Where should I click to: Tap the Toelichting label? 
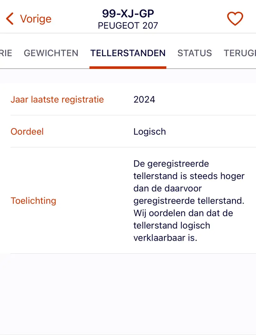[33, 201]
